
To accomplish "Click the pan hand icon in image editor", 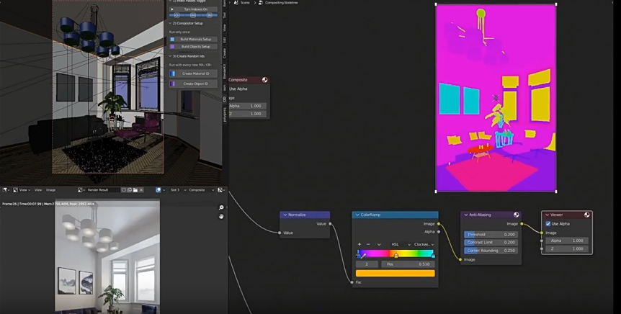I will [221, 216].
